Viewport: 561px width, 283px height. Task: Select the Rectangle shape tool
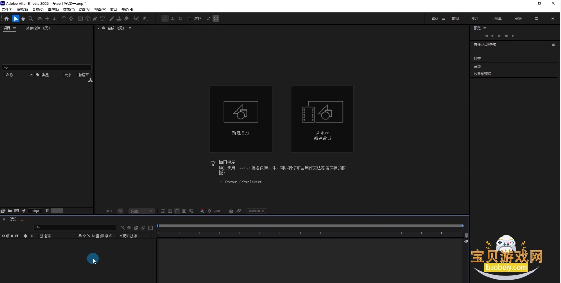pyautogui.click(x=81, y=19)
